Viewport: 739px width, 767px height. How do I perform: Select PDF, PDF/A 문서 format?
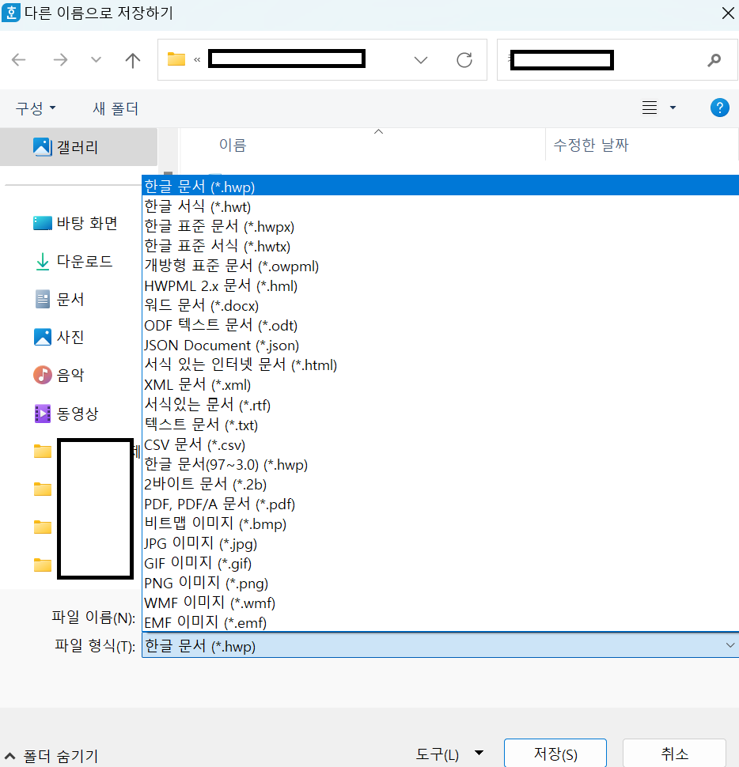click(x=218, y=504)
